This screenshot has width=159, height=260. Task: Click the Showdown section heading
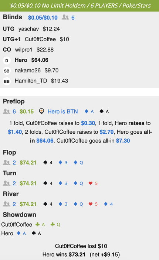[20, 215]
